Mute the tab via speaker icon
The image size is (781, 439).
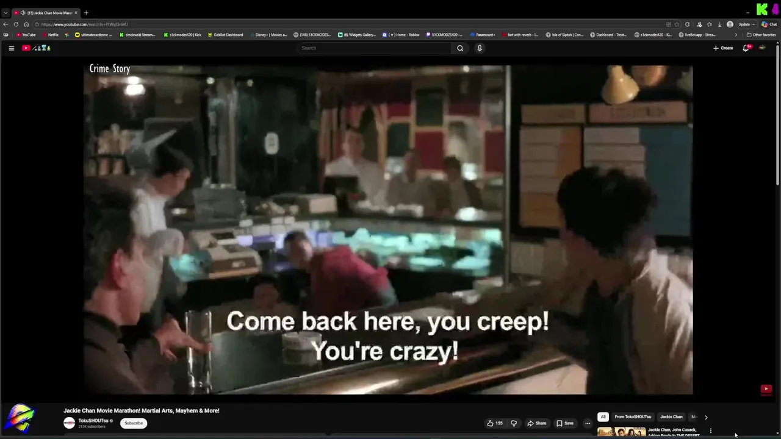coord(23,13)
